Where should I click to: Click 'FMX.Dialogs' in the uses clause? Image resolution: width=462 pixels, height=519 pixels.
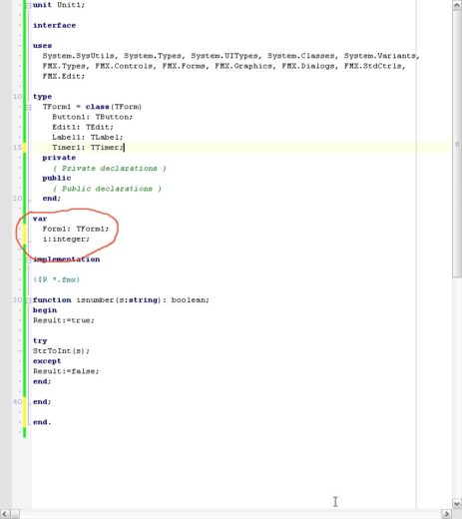tap(308, 66)
